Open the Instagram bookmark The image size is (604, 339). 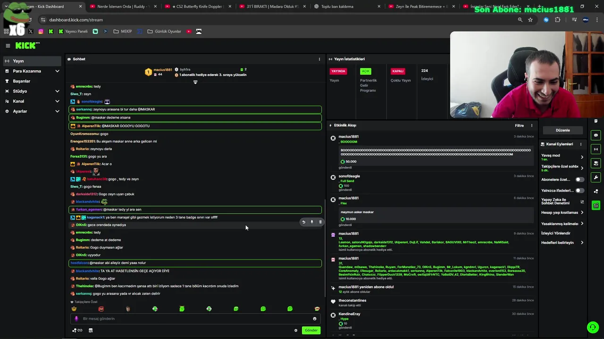(41, 32)
